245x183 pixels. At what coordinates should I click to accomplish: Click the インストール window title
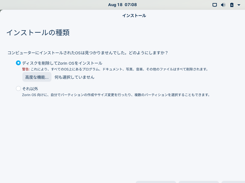pos(134,16)
